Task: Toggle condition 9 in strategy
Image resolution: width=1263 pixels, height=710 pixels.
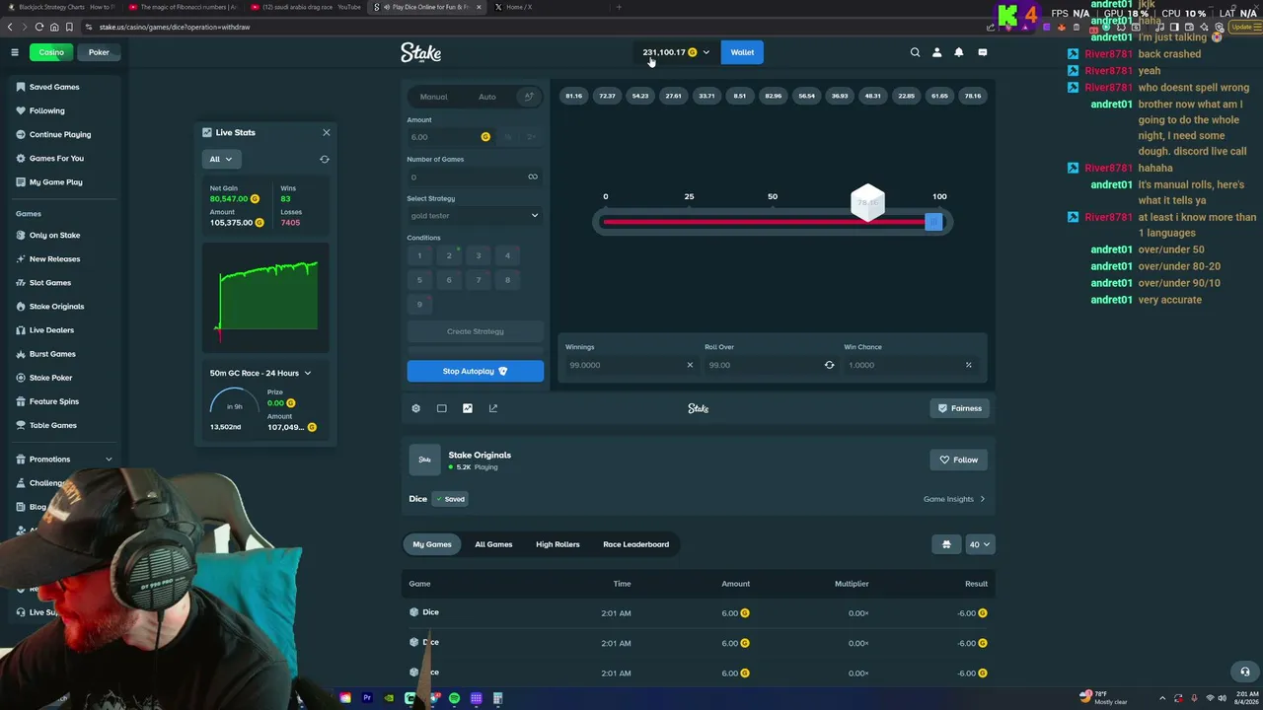Action: [x=419, y=304]
